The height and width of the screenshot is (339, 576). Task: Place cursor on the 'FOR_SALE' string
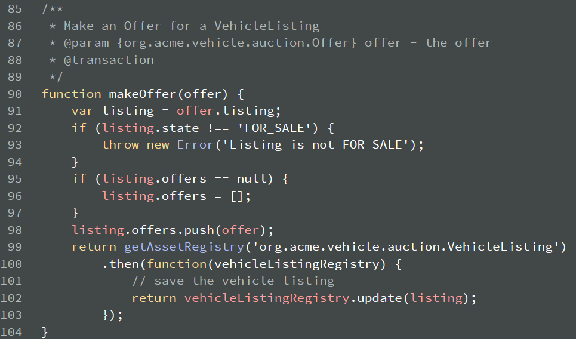tap(274, 128)
